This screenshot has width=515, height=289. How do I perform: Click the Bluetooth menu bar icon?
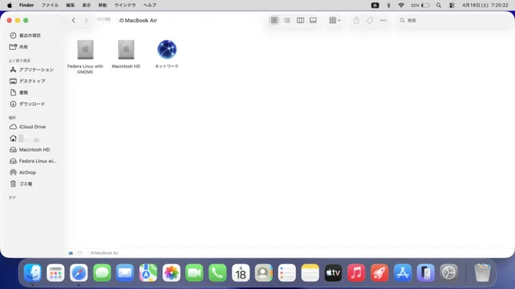[x=389, y=5]
